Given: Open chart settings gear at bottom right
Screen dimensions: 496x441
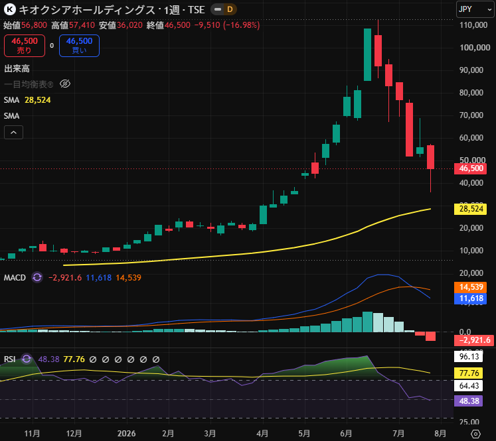Looking at the screenshot, I should coord(476,434).
